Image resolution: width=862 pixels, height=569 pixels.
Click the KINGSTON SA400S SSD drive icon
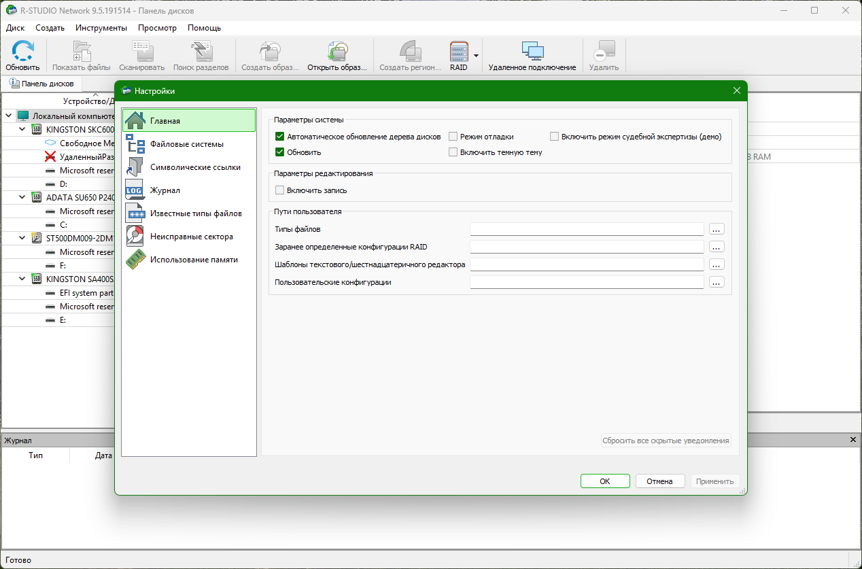[x=37, y=279]
